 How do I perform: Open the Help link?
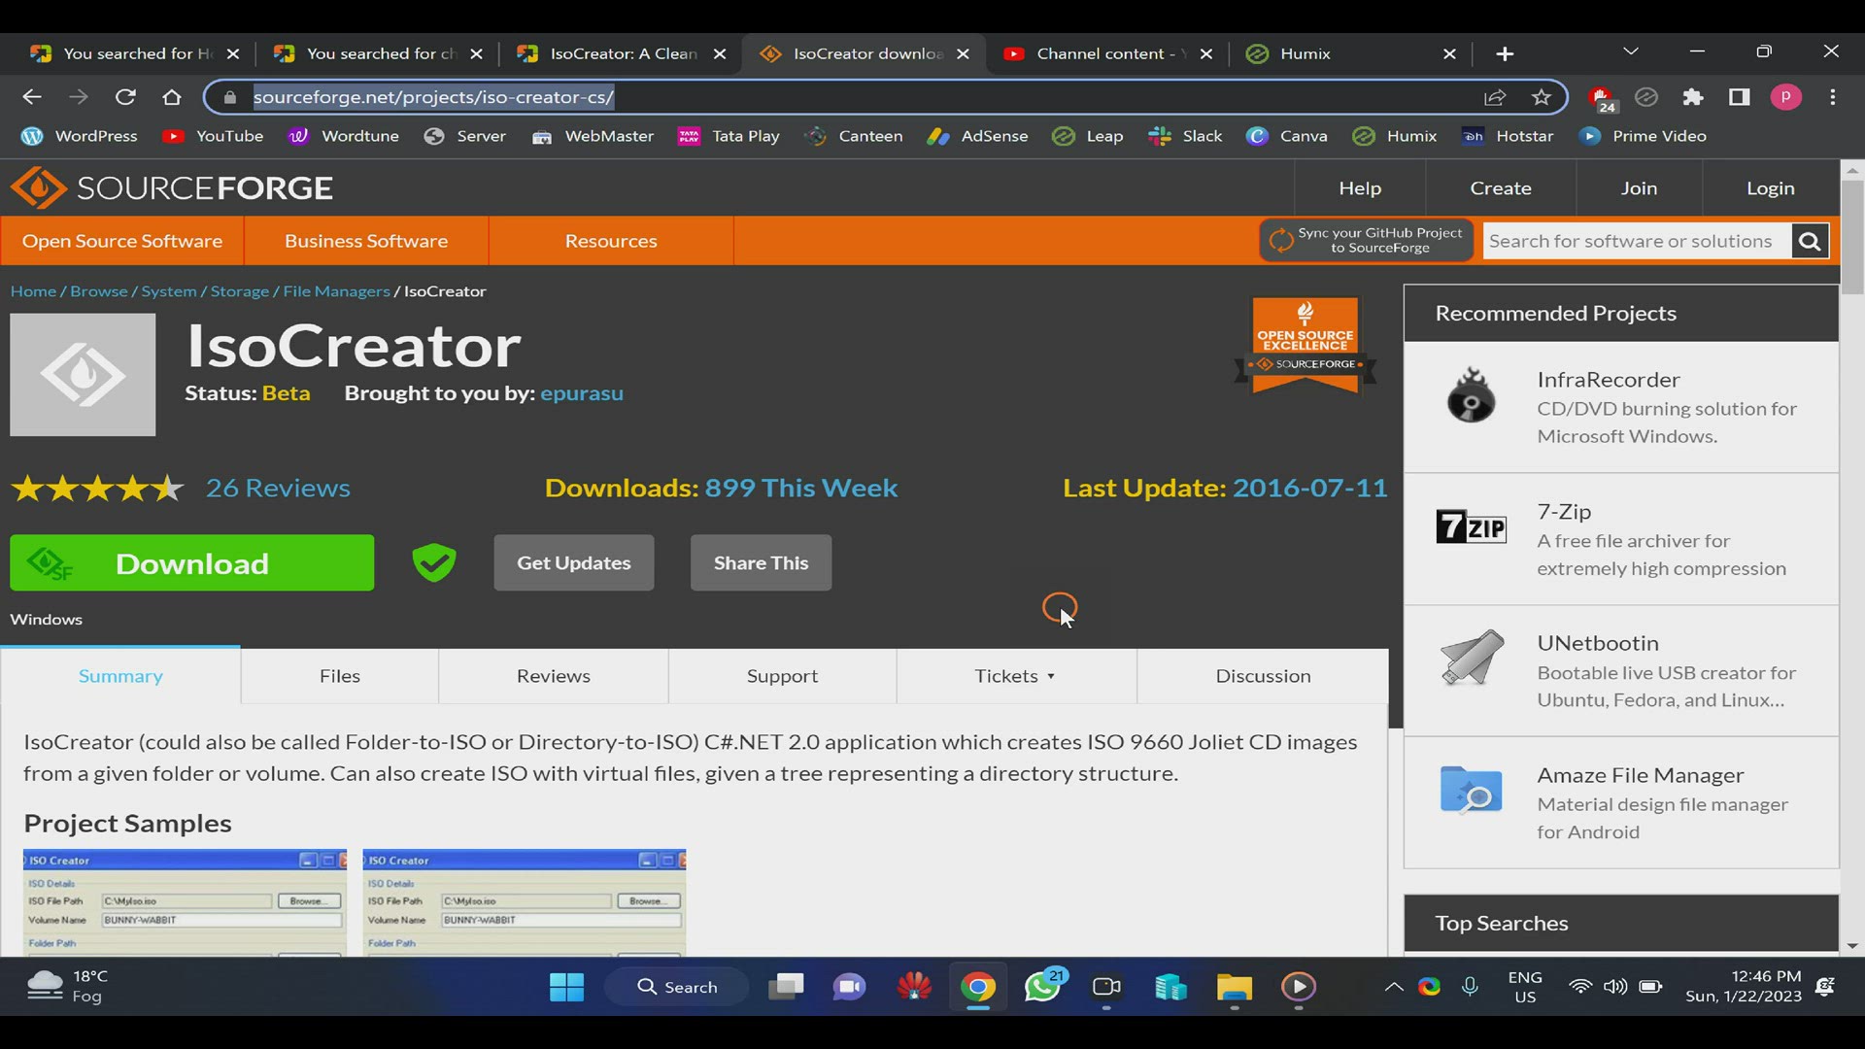(x=1360, y=188)
